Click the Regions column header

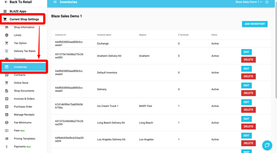tap(143, 35)
